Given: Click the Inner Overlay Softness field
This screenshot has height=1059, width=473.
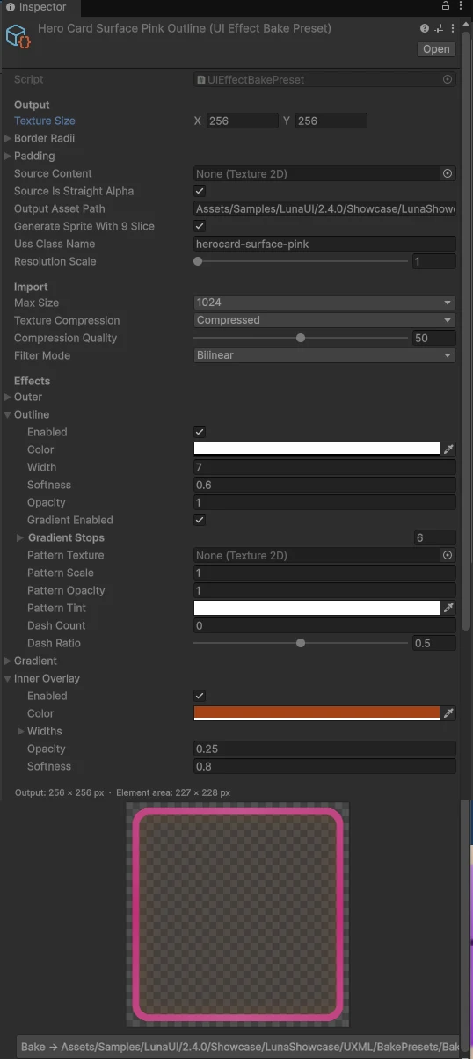Looking at the screenshot, I should pyautogui.click(x=324, y=766).
